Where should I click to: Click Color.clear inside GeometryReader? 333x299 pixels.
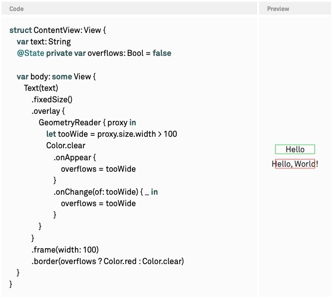tap(66, 145)
